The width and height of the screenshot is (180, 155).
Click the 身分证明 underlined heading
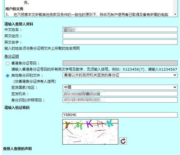11,56
